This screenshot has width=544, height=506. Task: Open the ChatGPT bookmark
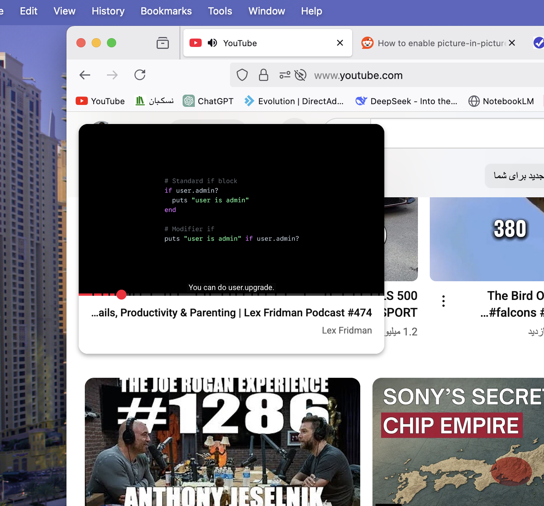208,101
